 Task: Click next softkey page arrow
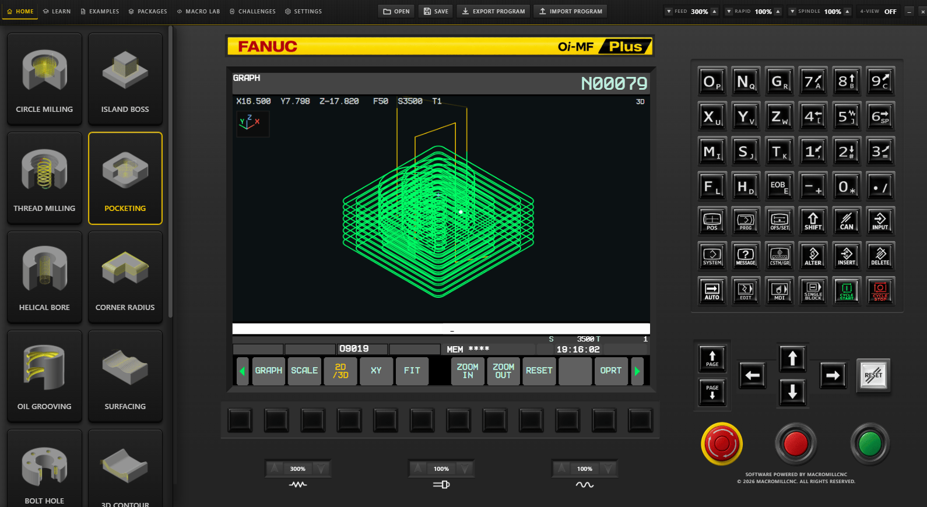pos(637,371)
